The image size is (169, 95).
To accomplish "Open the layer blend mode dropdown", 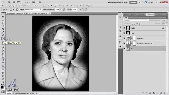I will (136, 20).
